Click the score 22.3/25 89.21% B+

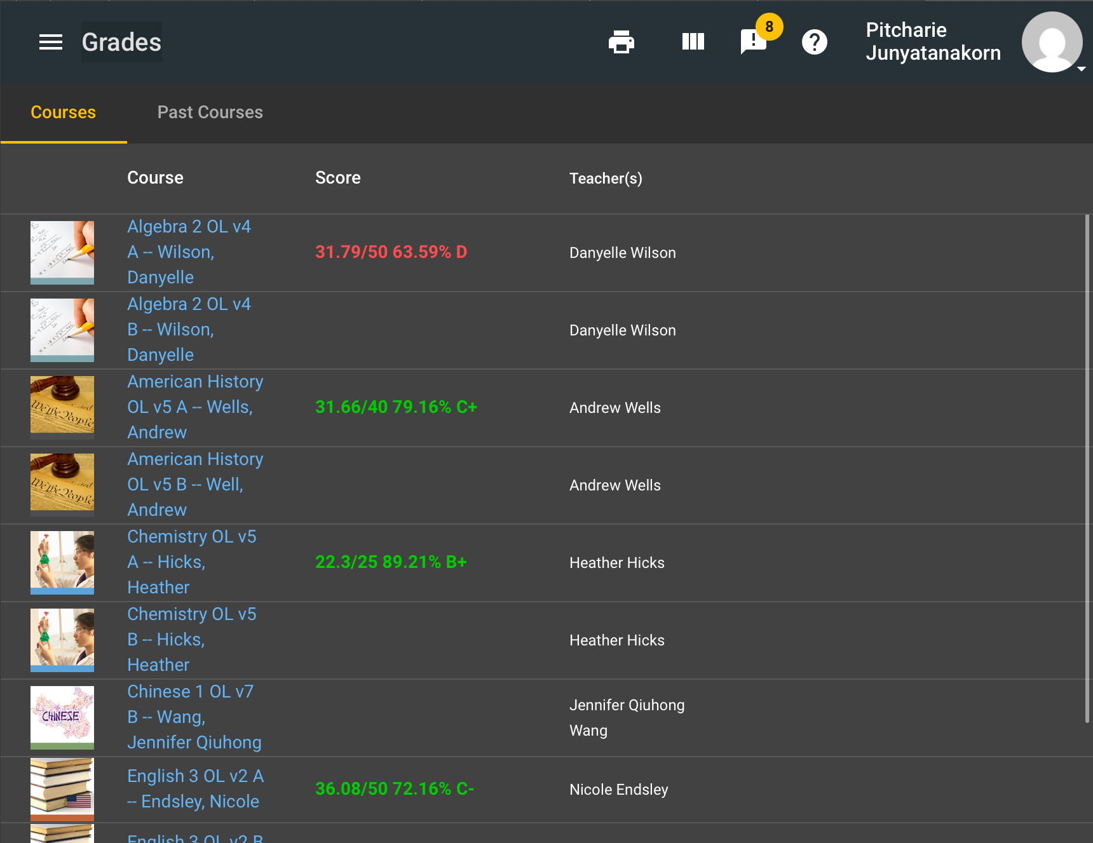(x=391, y=562)
